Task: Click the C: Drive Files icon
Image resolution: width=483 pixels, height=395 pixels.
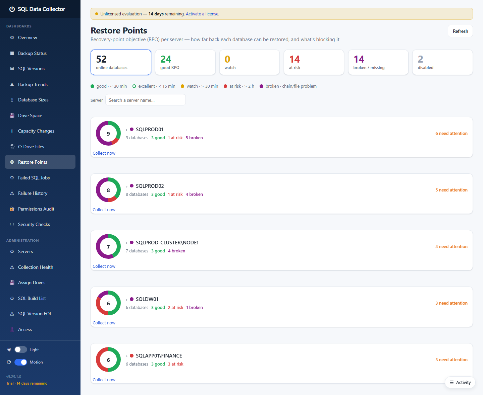Action: pyautogui.click(x=12, y=147)
